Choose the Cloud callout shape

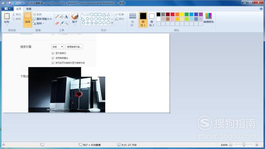click(108, 23)
